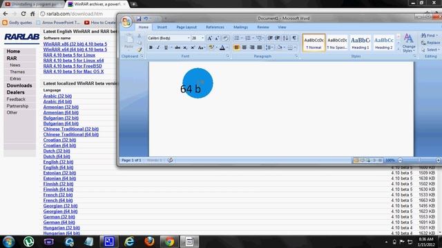Image resolution: width=442 pixels, height=248 pixels.
Task: Grow font size in Word
Action: (x=209, y=39)
